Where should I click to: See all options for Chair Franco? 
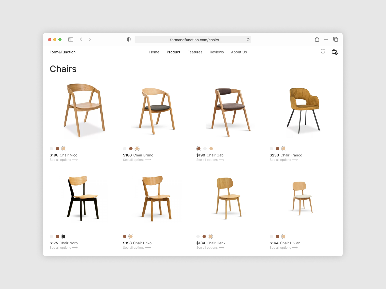click(284, 160)
